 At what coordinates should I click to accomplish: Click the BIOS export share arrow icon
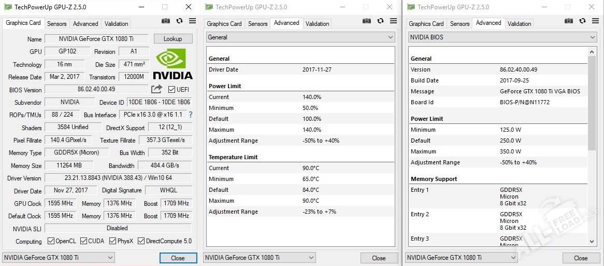click(x=157, y=89)
